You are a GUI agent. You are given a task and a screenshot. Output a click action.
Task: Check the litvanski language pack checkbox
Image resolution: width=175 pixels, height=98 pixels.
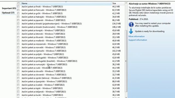[x=18, y=37]
